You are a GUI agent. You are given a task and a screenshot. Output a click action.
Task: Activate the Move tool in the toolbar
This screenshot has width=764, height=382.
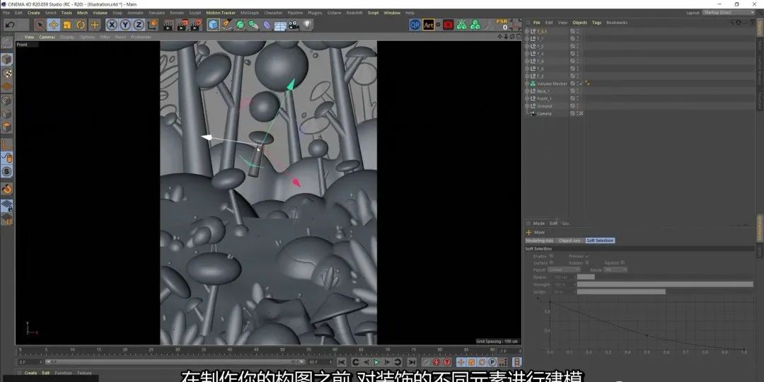54,25
